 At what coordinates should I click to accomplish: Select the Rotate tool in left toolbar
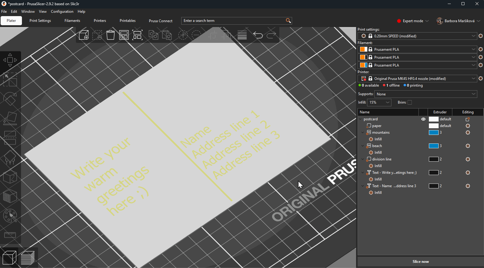coord(10,99)
